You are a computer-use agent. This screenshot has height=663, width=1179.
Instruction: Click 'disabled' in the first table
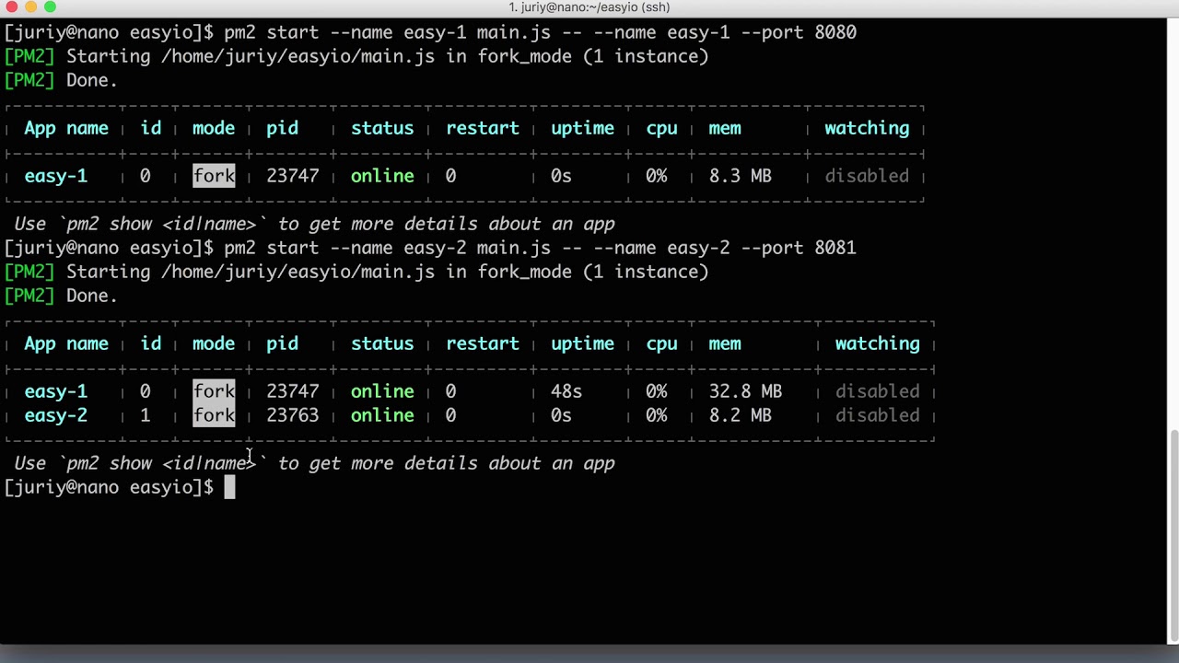(x=867, y=176)
